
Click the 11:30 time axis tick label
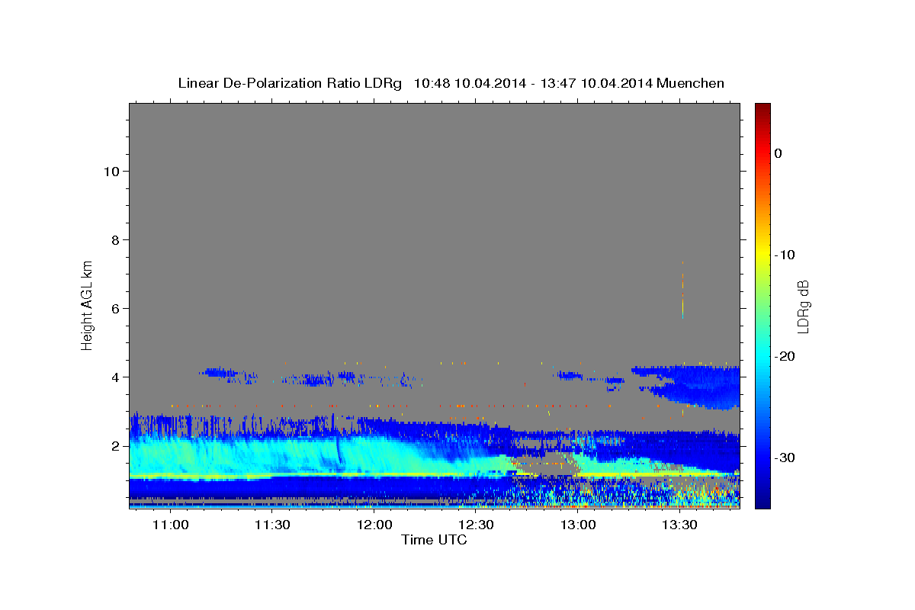(272, 525)
